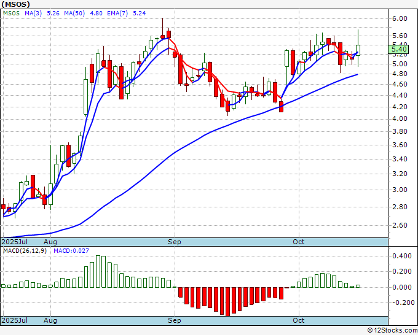Click the (MSOS) chart title
Image resolution: width=418 pixels, height=335 pixels.
click(15, 4)
